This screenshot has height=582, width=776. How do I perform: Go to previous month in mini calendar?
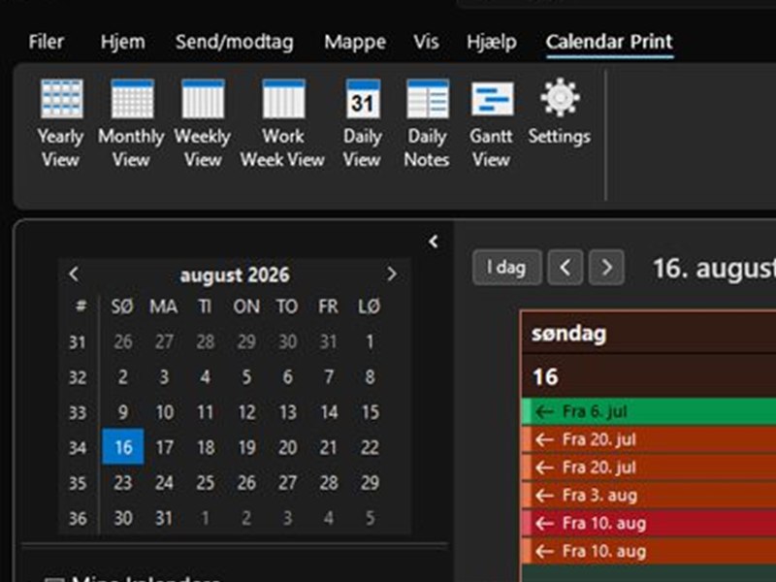(75, 274)
